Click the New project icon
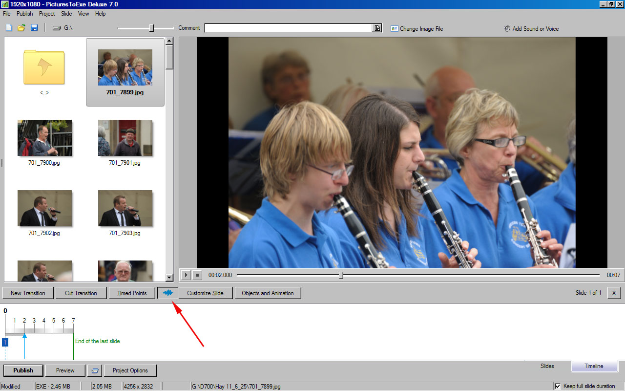Viewport: 625px width, 391px height. [9, 28]
